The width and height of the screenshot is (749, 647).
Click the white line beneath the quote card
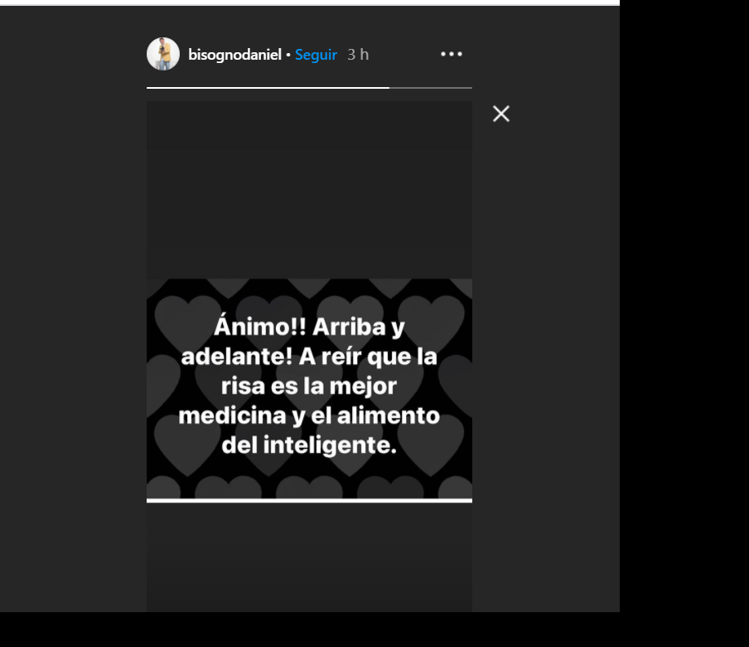[x=309, y=501]
